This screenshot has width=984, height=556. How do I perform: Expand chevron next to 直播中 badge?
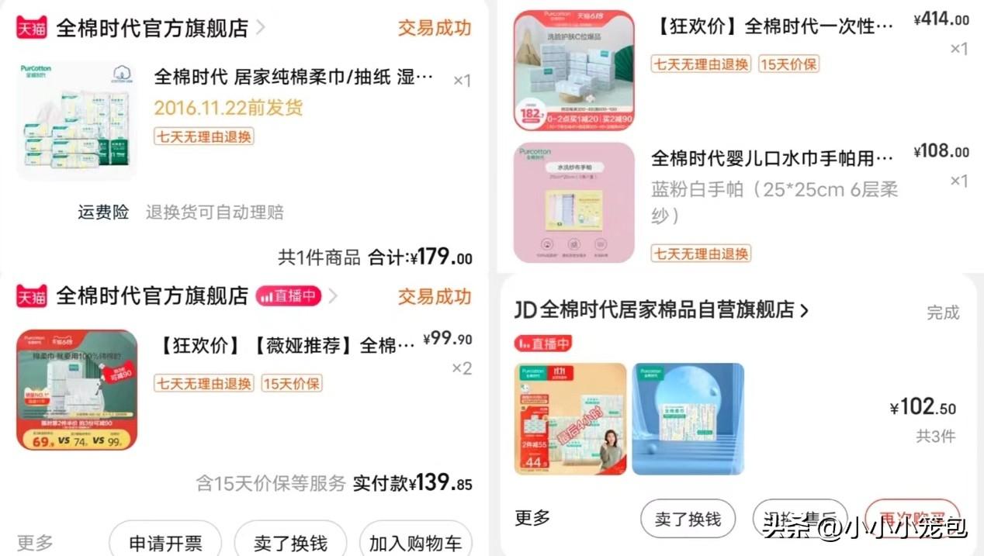click(x=333, y=295)
